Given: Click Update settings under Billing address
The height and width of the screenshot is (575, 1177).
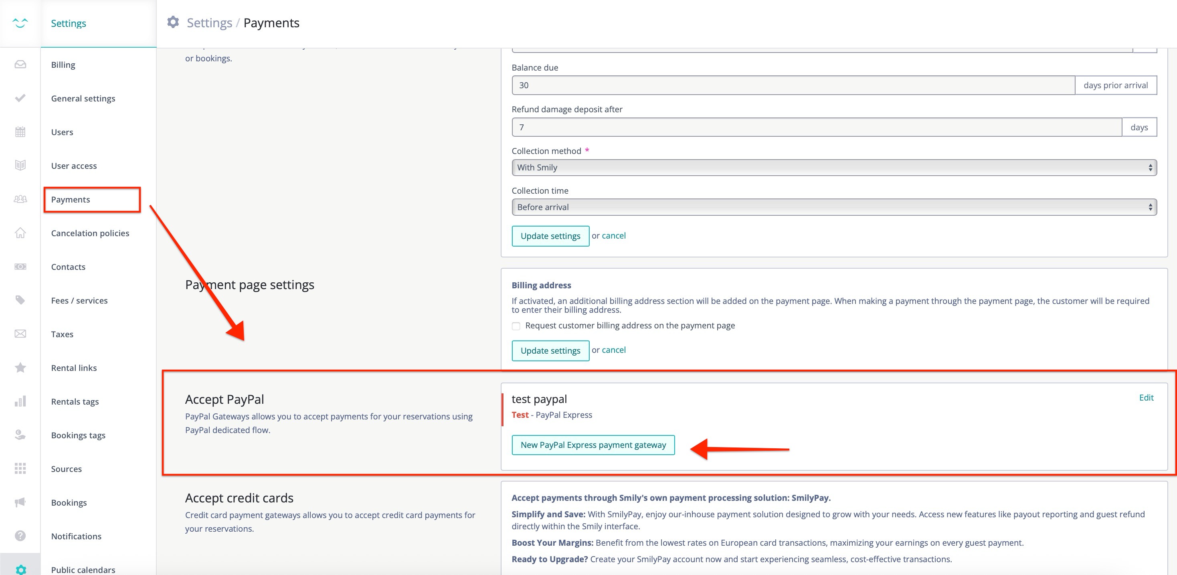Looking at the screenshot, I should [x=550, y=350].
